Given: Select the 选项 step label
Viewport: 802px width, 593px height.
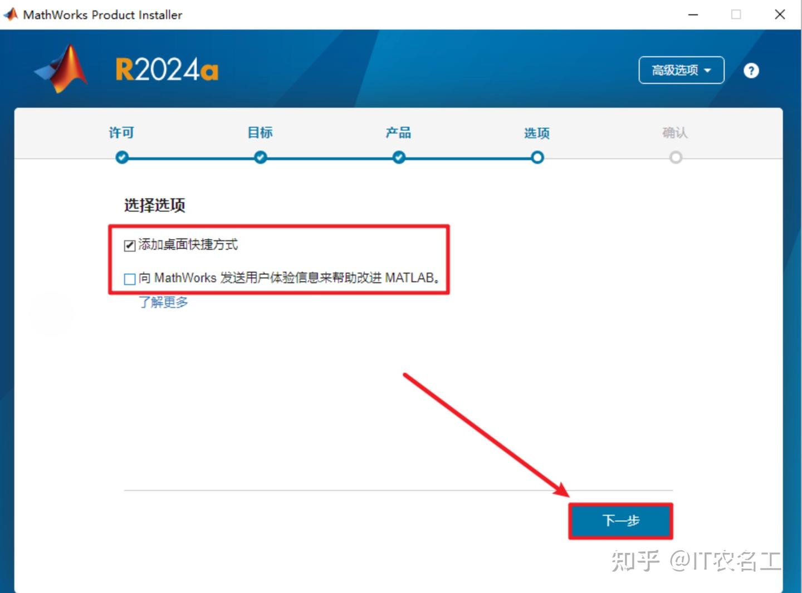Looking at the screenshot, I should 537,133.
